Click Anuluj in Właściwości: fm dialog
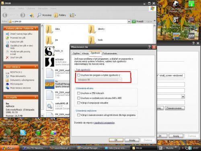Screen dimensions: 201x151 (x=132, y=140)
